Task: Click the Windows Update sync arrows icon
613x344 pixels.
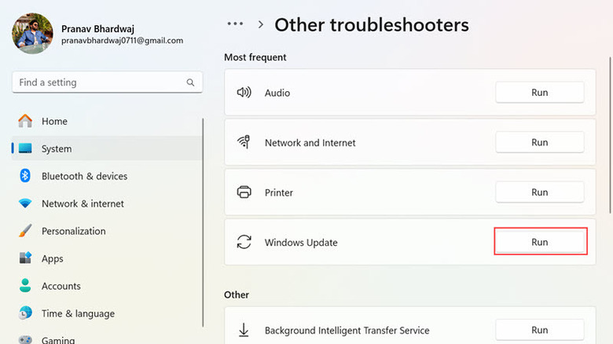Action: tap(244, 243)
